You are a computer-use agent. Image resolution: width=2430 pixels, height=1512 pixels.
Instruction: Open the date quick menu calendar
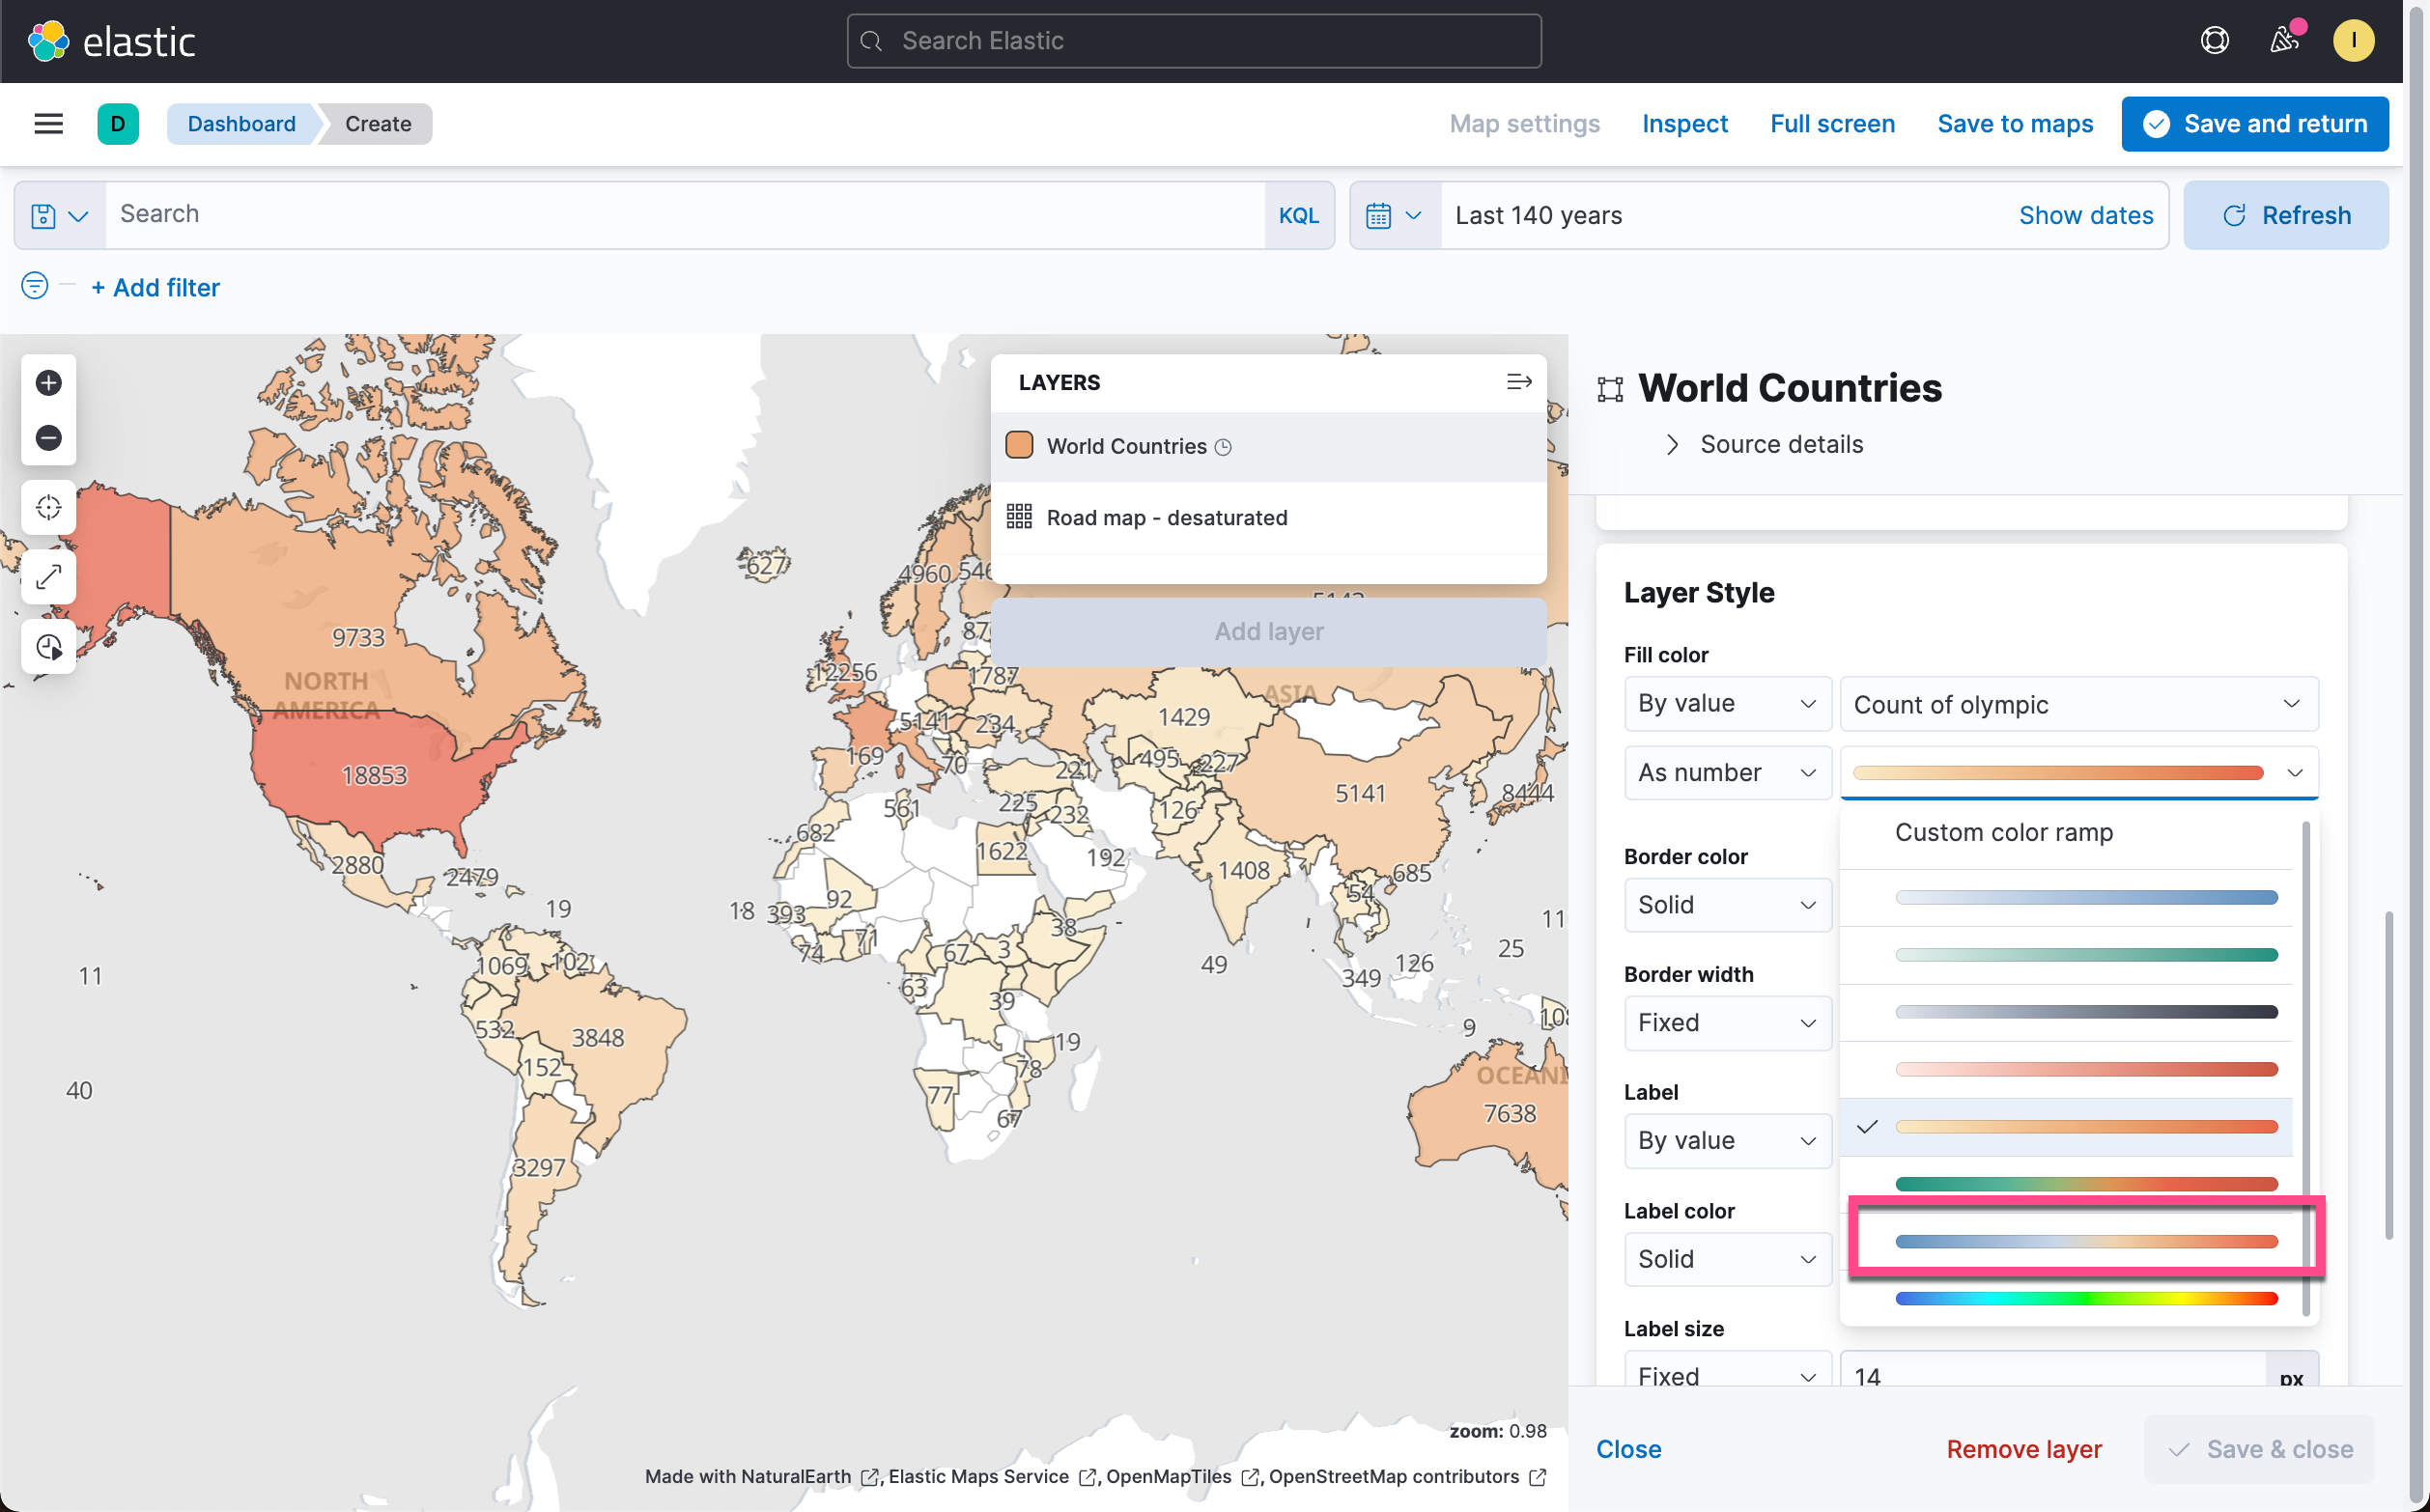pos(1393,216)
